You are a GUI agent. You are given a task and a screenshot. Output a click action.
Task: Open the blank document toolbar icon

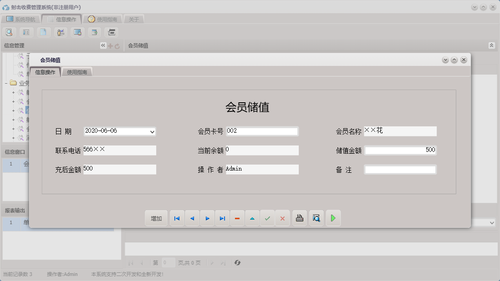(43, 32)
